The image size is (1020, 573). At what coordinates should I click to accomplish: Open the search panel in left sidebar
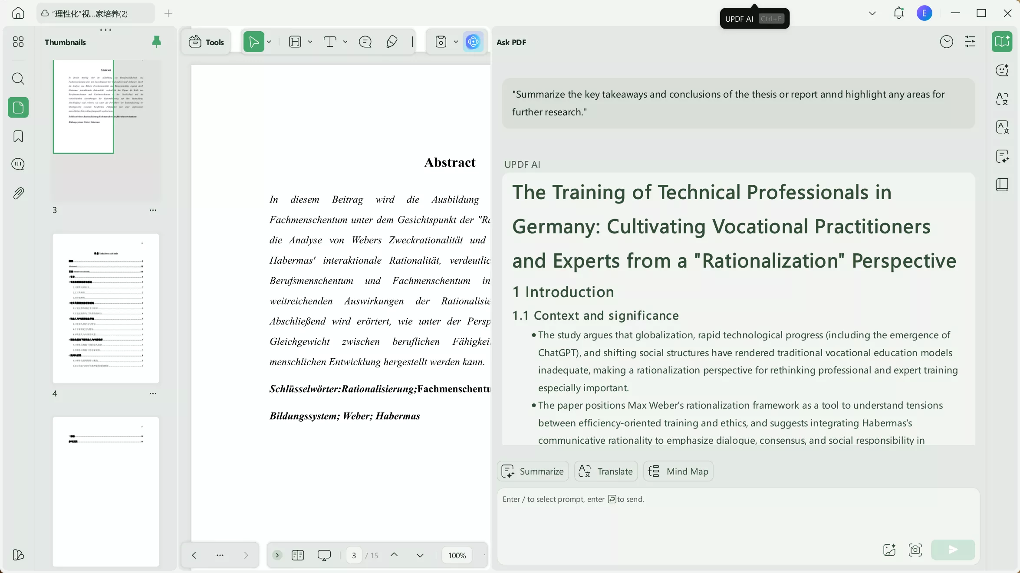[18, 79]
